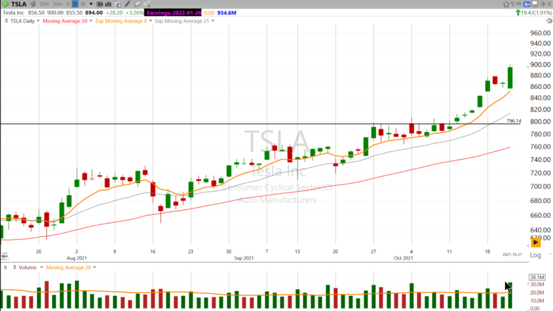
Task: Switch to the 10m timeframe
Action: pyautogui.click(x=44, y=4)
